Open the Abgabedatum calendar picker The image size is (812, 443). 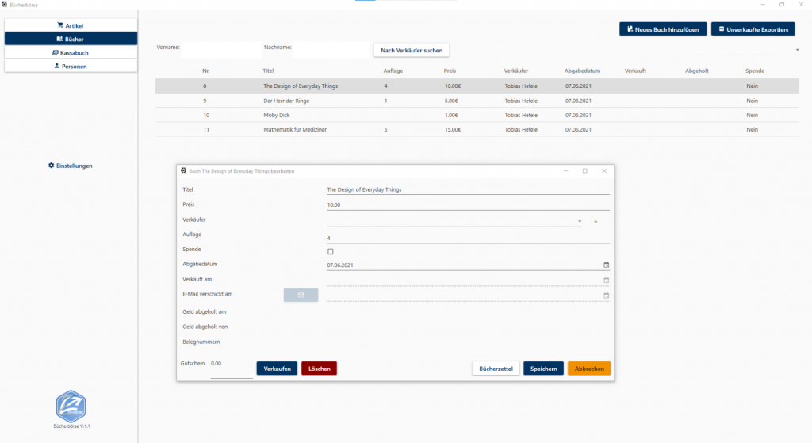tap(607, 265)
